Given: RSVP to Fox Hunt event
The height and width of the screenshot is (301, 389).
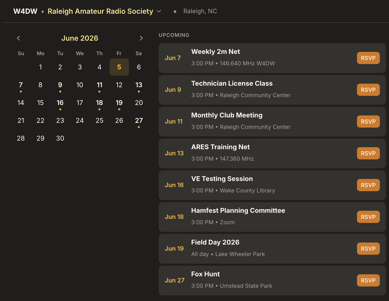Looking at the screenshot, I should tap(368, 280).
